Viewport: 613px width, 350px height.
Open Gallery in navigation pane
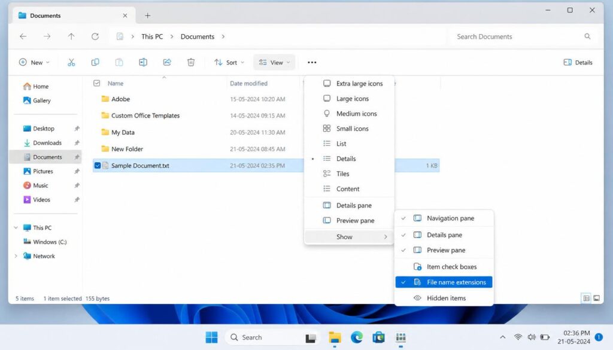(x=42, y=101)
